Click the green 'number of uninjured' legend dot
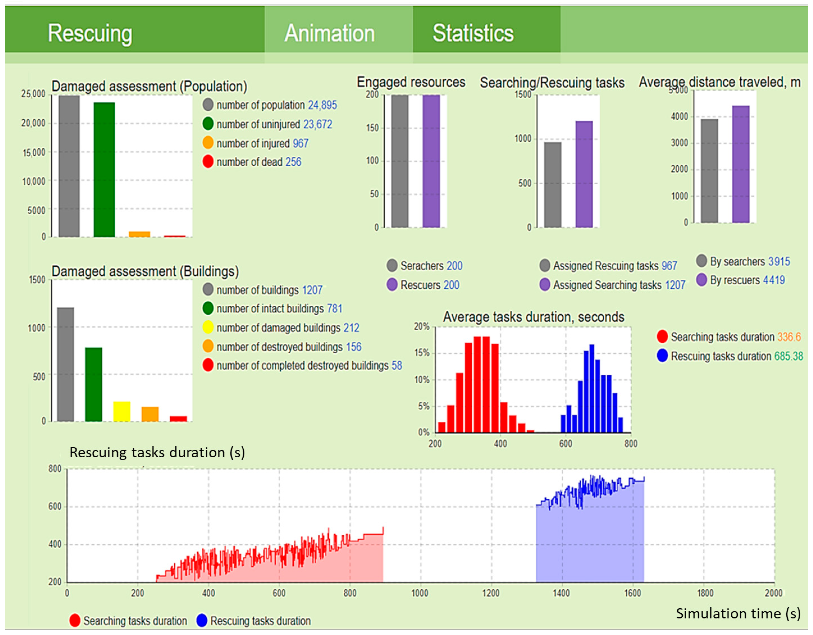This screenshot has width=813, height=635. point(208,123)
